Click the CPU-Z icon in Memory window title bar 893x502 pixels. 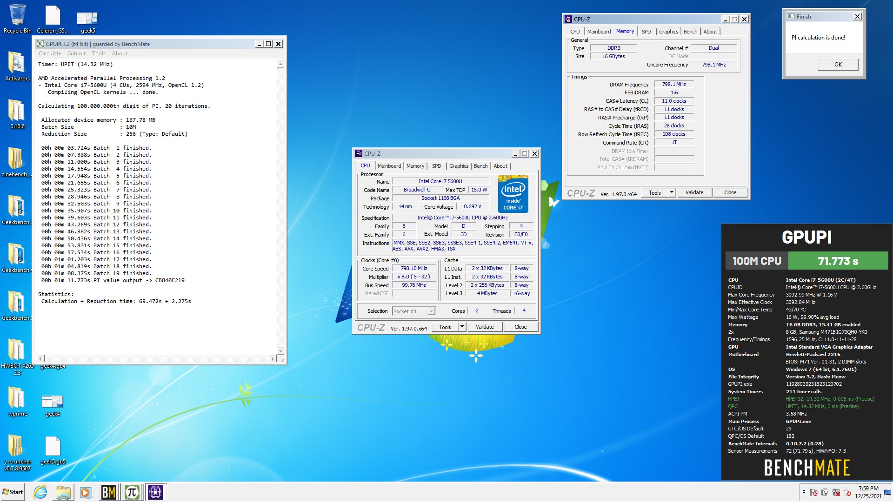tap(568, 20)
